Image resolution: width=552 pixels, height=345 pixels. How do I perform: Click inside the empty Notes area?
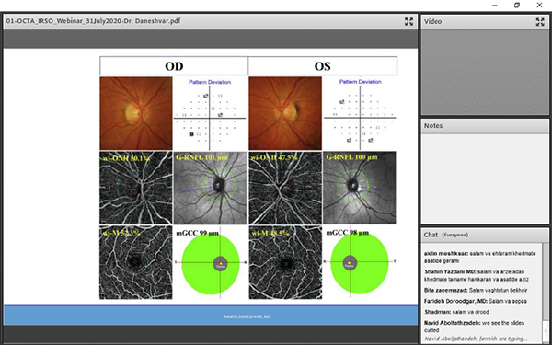click(485, 178)
